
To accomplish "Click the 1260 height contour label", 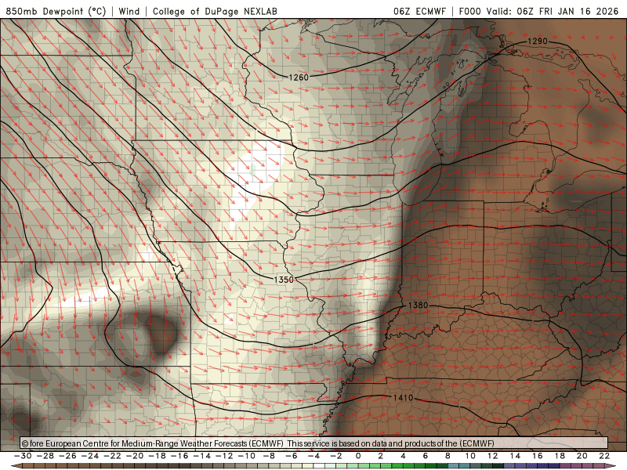I will pyautogui.click(x=299, y=77).
